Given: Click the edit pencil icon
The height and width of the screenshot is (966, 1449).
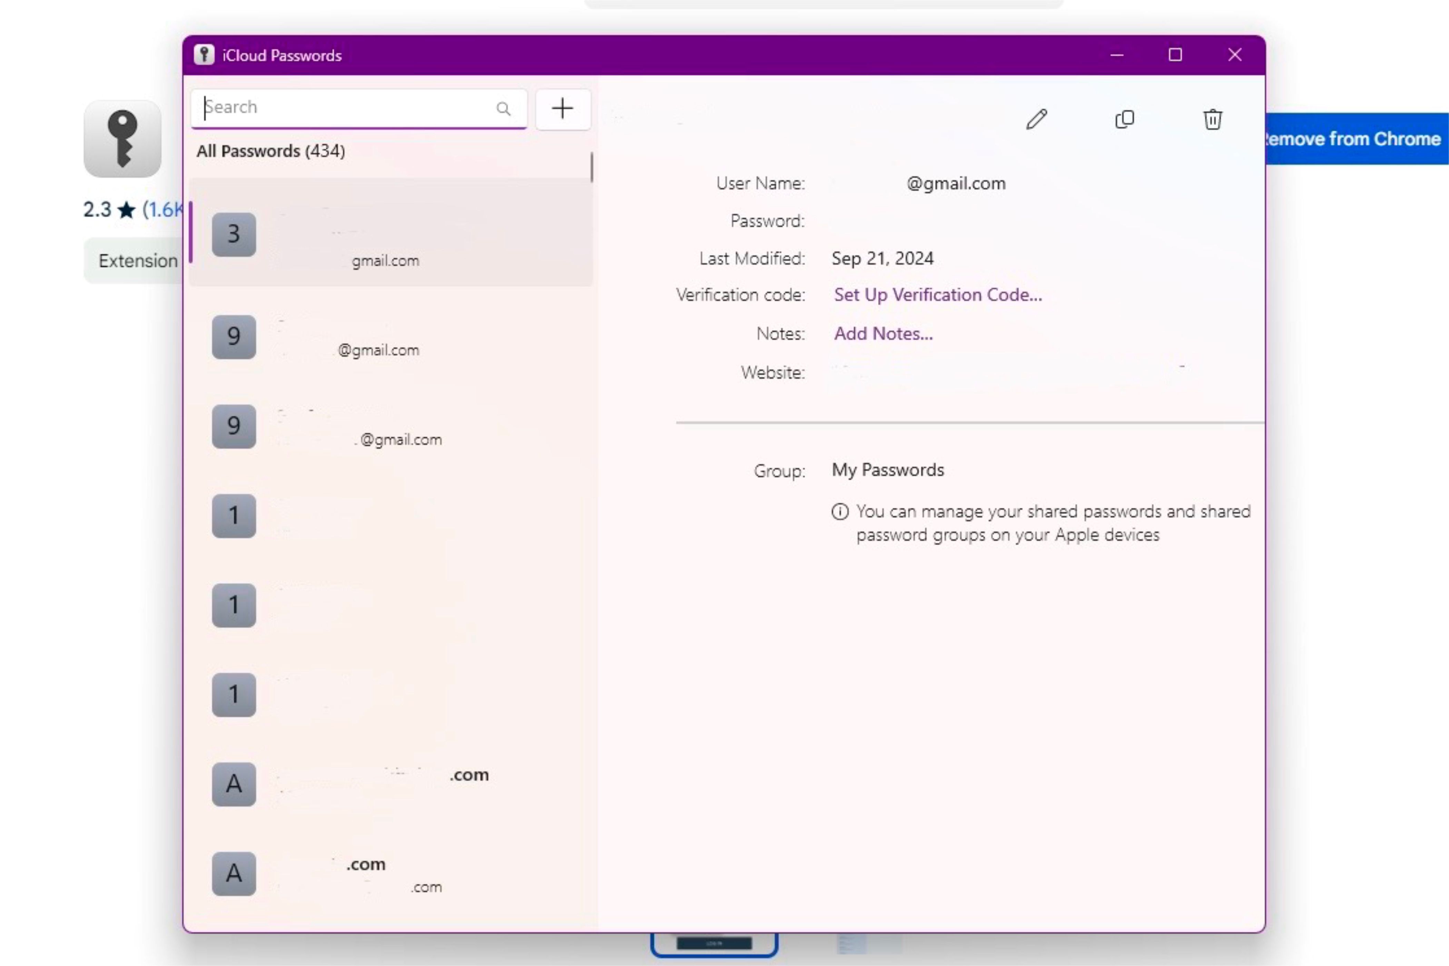Looking at the screenshot, I should (x=1037, y=119).
